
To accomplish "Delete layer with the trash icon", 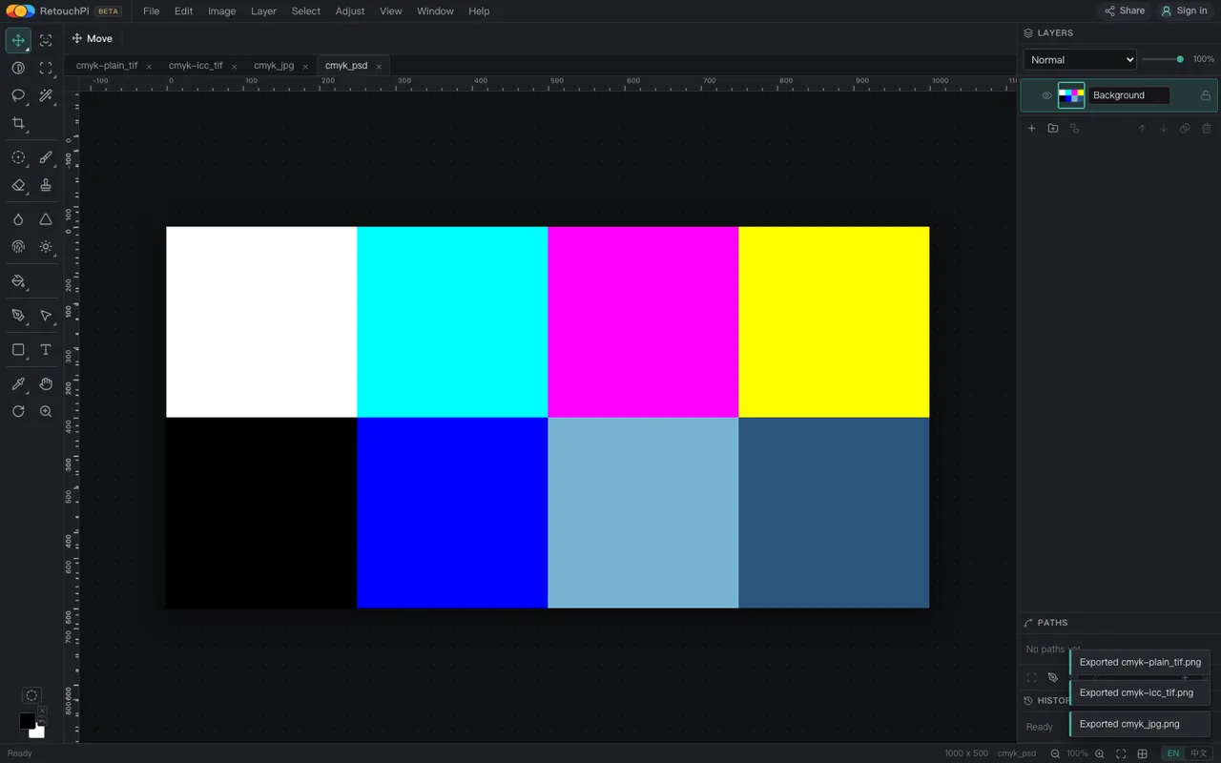I will pyautogui.click(x=1207, y=129).
